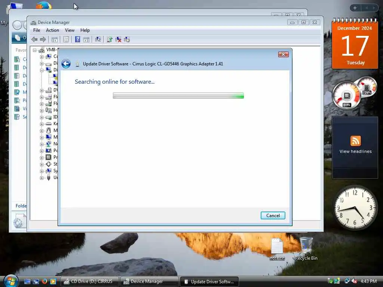Click the Folders bar in Explorer window
Viewport: 383px width, 287px height.
point(19,206)
